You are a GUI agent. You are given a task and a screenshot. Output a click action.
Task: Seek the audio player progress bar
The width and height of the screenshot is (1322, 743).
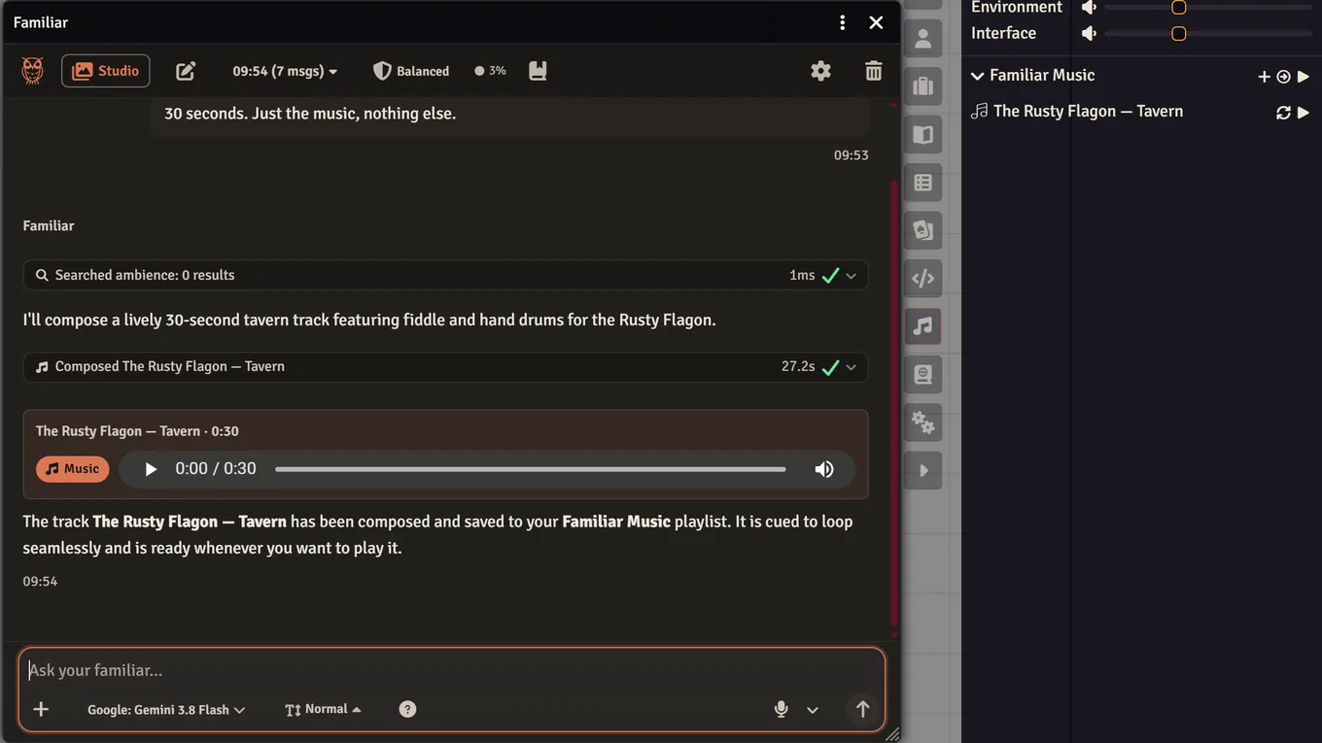530,469
